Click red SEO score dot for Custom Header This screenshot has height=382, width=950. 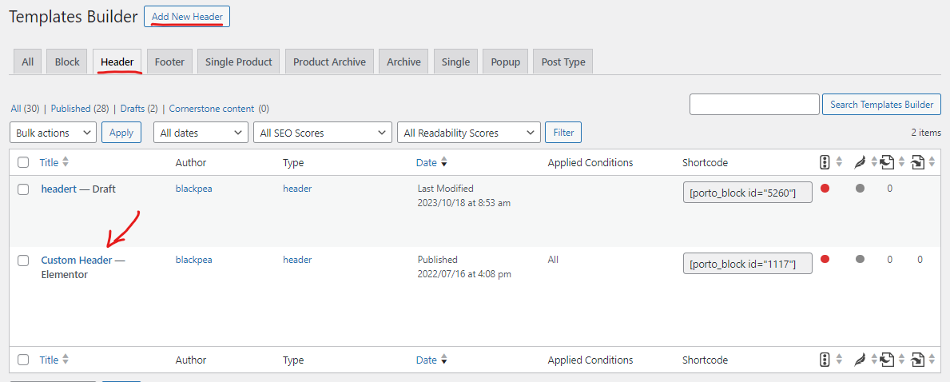[825, 259]
